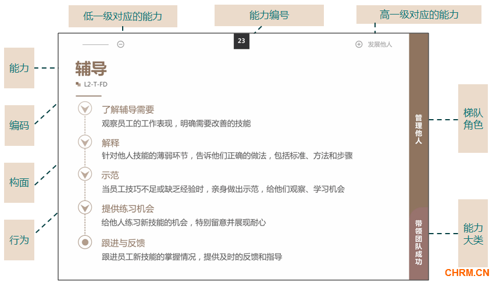Click the plus icon beside 发展他人

tap(359, 44)
